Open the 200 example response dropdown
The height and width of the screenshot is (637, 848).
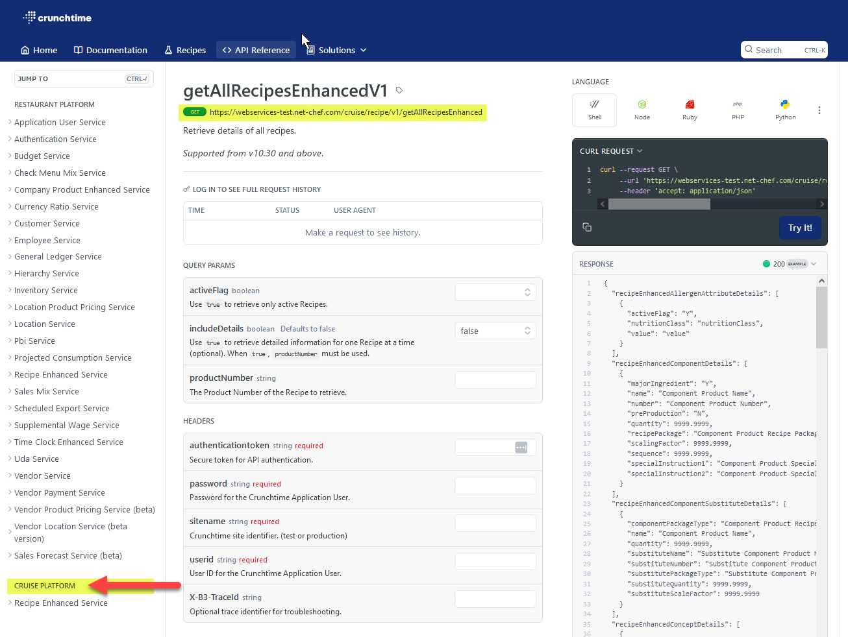pyautogui.click(x=790, y=264)
